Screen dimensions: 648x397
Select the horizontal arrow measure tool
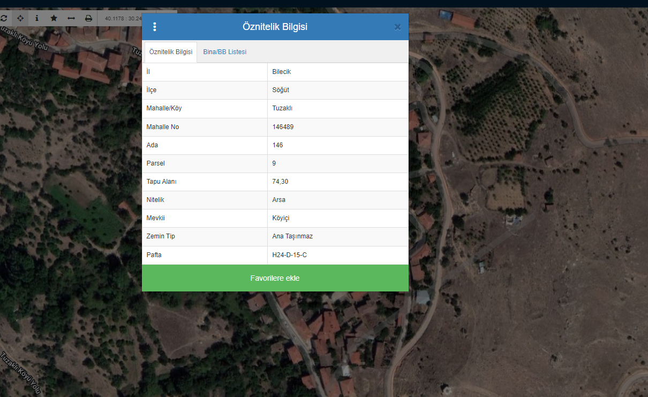71,18
